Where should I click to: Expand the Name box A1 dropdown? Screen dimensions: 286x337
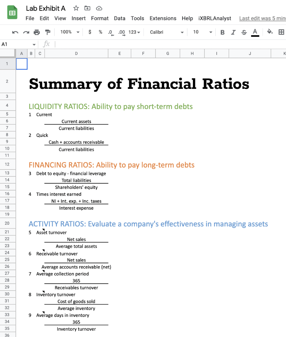[34, 44]
